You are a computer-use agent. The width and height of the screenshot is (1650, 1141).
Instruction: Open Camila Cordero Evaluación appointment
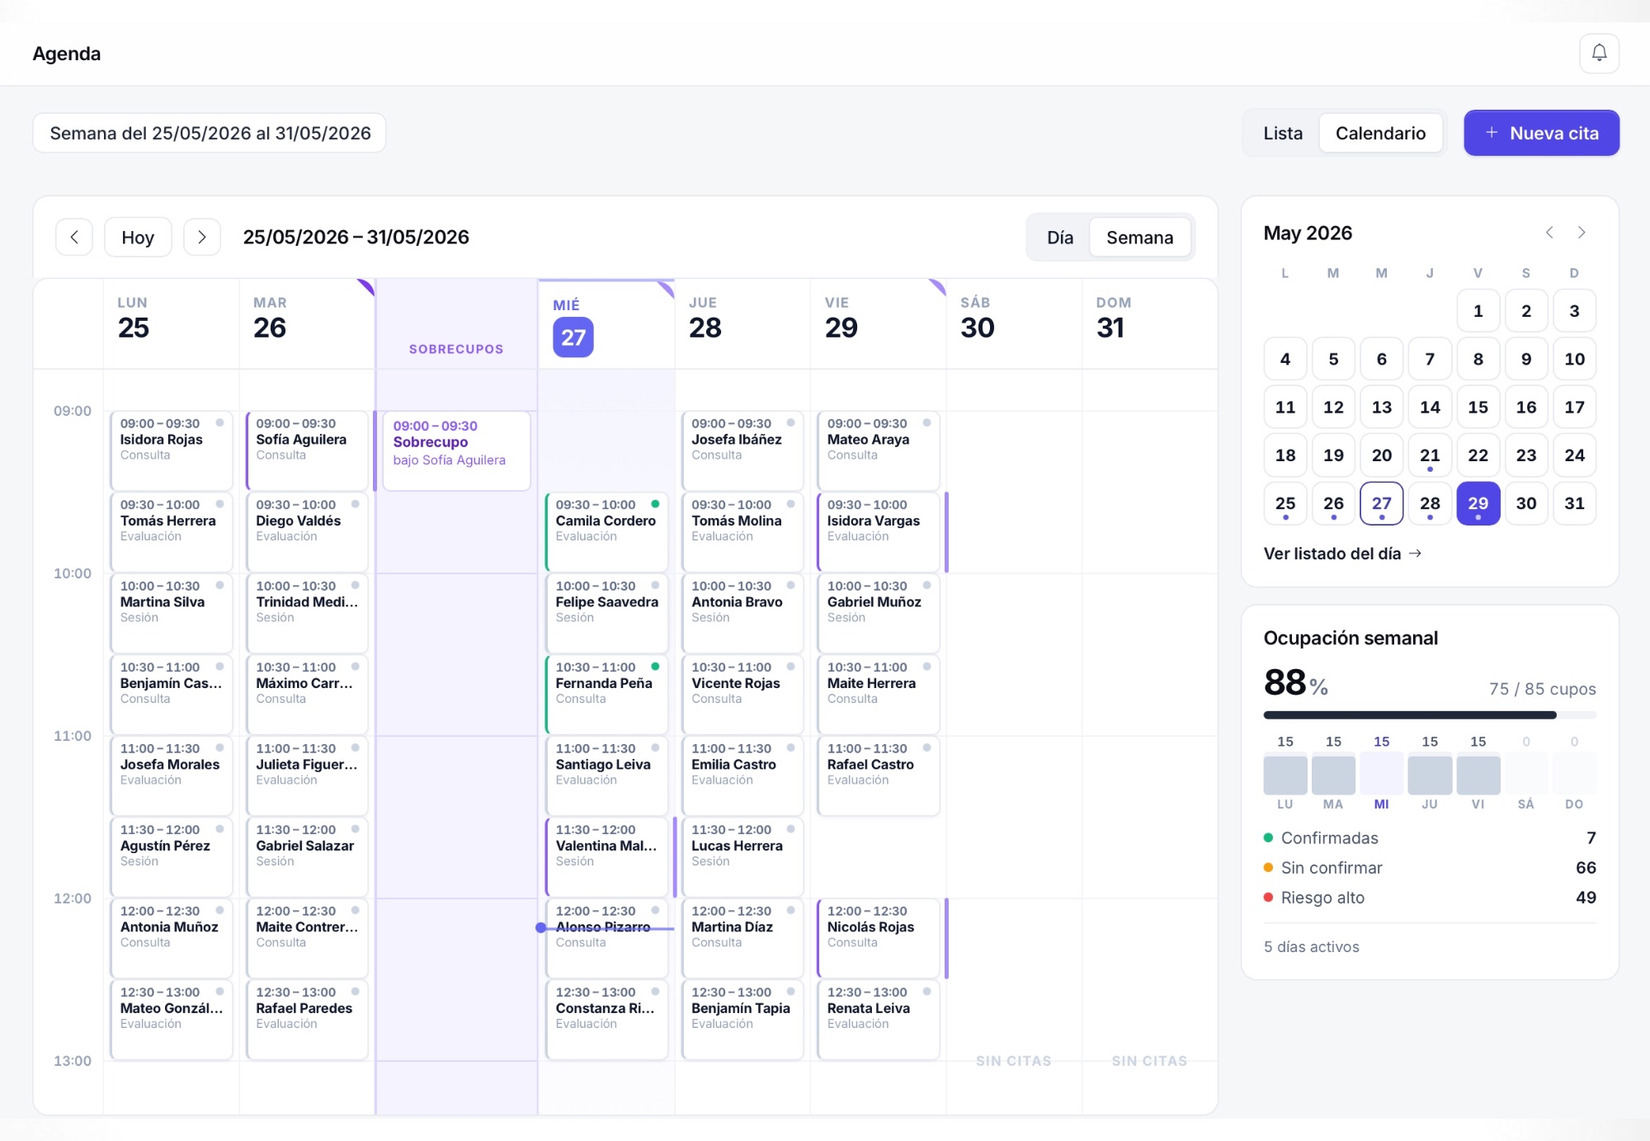(x=607, y=531)
